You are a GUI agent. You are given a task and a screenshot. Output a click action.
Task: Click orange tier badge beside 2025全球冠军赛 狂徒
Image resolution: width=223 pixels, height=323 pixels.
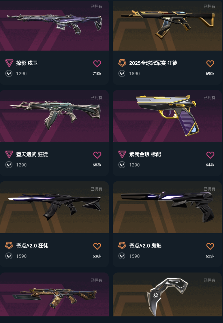click(x=122, y=63)
